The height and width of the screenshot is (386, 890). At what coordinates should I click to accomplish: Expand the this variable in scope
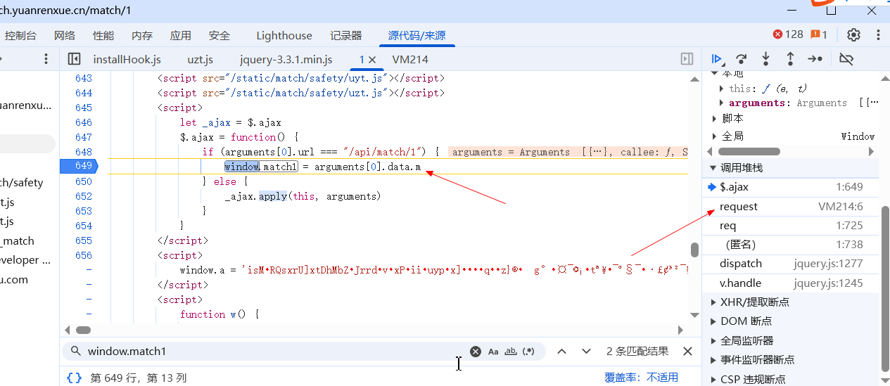[x=722, y=89]
